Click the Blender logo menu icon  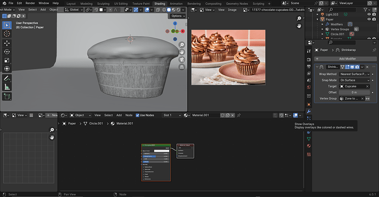[x=4, y=3]
